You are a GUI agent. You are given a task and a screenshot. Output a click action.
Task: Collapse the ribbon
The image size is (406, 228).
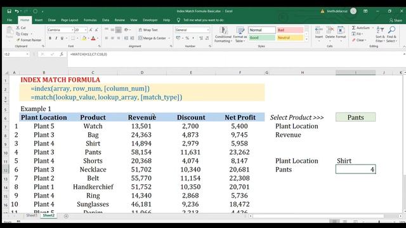(404, 46)
